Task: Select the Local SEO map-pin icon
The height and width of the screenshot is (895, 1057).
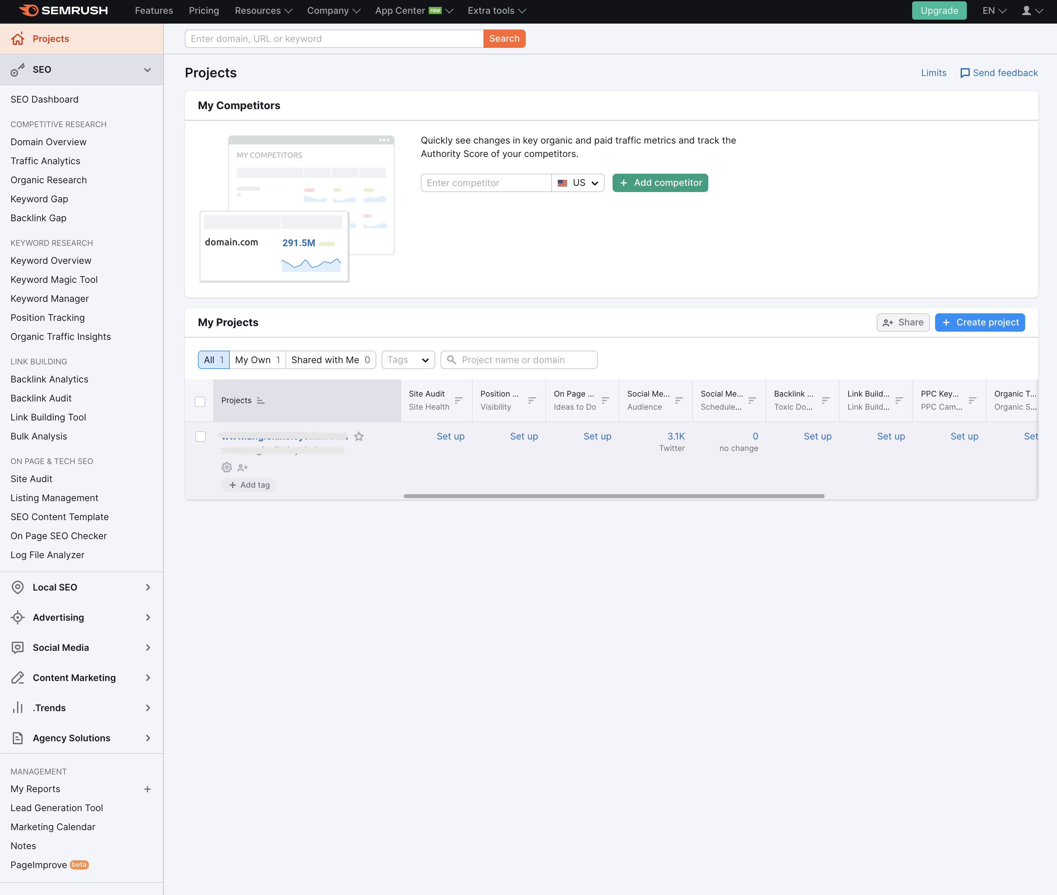Action: 18,587
